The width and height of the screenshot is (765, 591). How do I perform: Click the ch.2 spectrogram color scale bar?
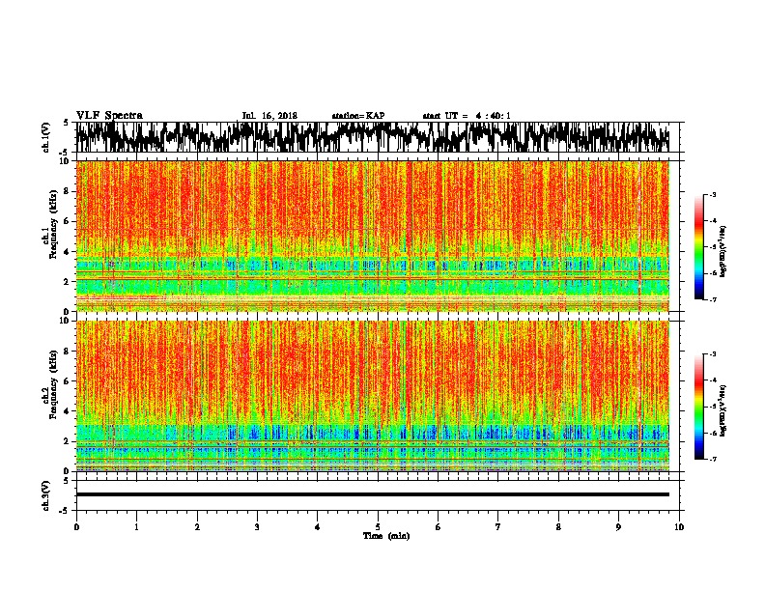pyautogui.click(x=698, y=407)
